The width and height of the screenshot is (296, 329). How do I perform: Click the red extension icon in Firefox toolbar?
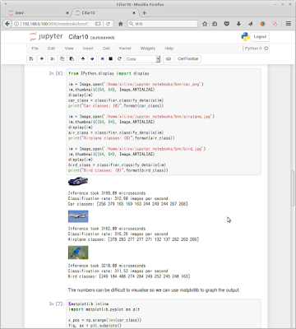[x=275, y=24]
